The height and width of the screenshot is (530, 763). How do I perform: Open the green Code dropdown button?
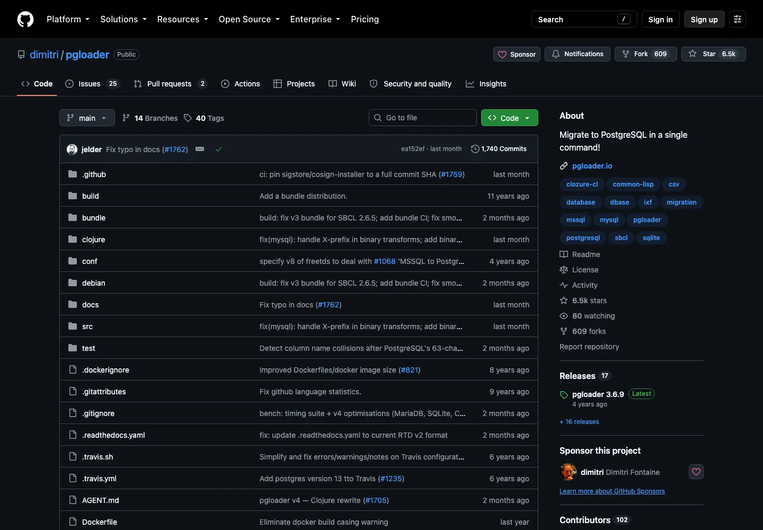pyautogui.click(x=509, y=118)
